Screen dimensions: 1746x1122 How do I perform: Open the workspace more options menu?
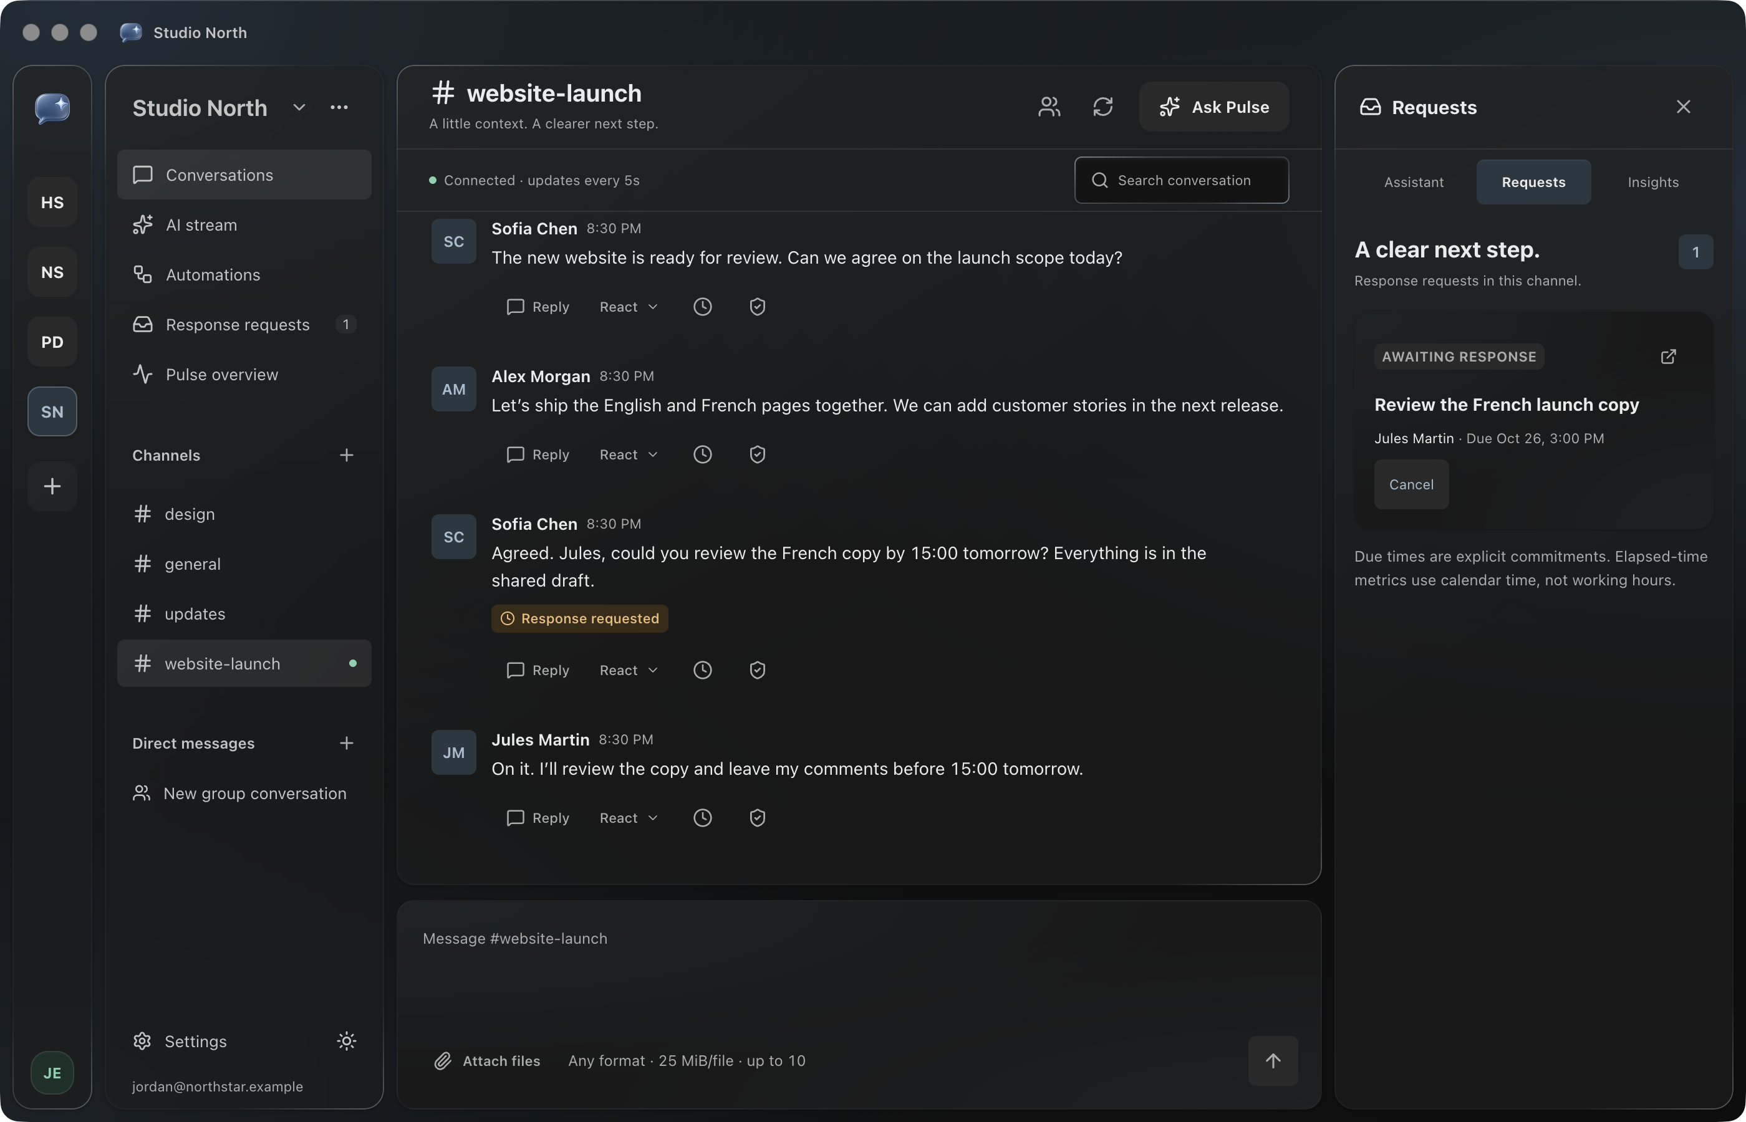(x=339, y=108)
